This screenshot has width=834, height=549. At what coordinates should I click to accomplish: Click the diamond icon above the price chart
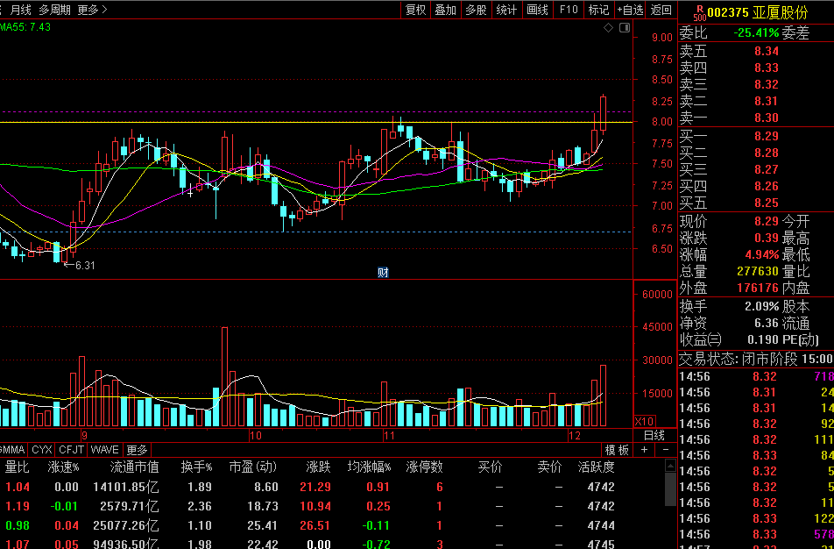609,28
